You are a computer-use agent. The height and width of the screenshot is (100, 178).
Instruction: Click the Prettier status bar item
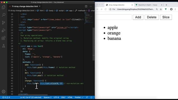pyautogui.click(x=79, y=97)
